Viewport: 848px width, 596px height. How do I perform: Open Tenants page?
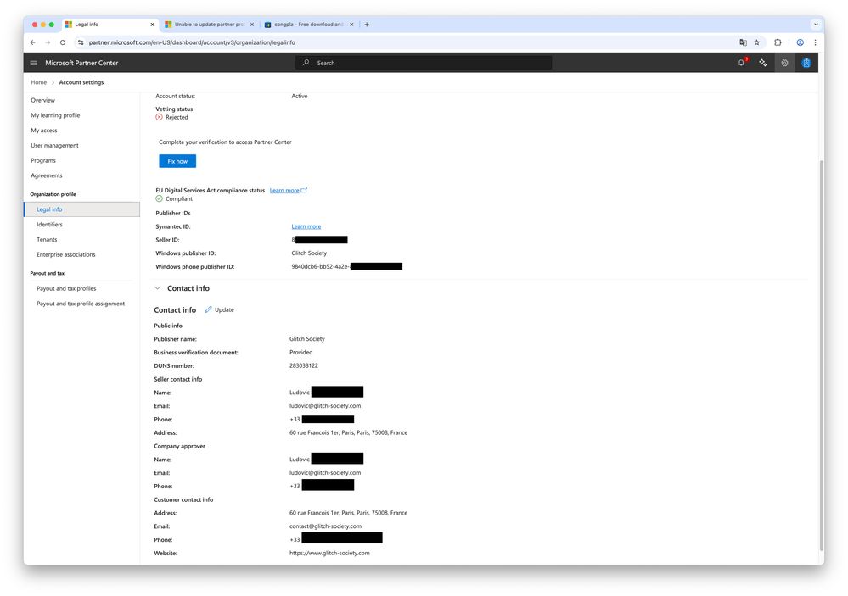(x=47, y=239)
